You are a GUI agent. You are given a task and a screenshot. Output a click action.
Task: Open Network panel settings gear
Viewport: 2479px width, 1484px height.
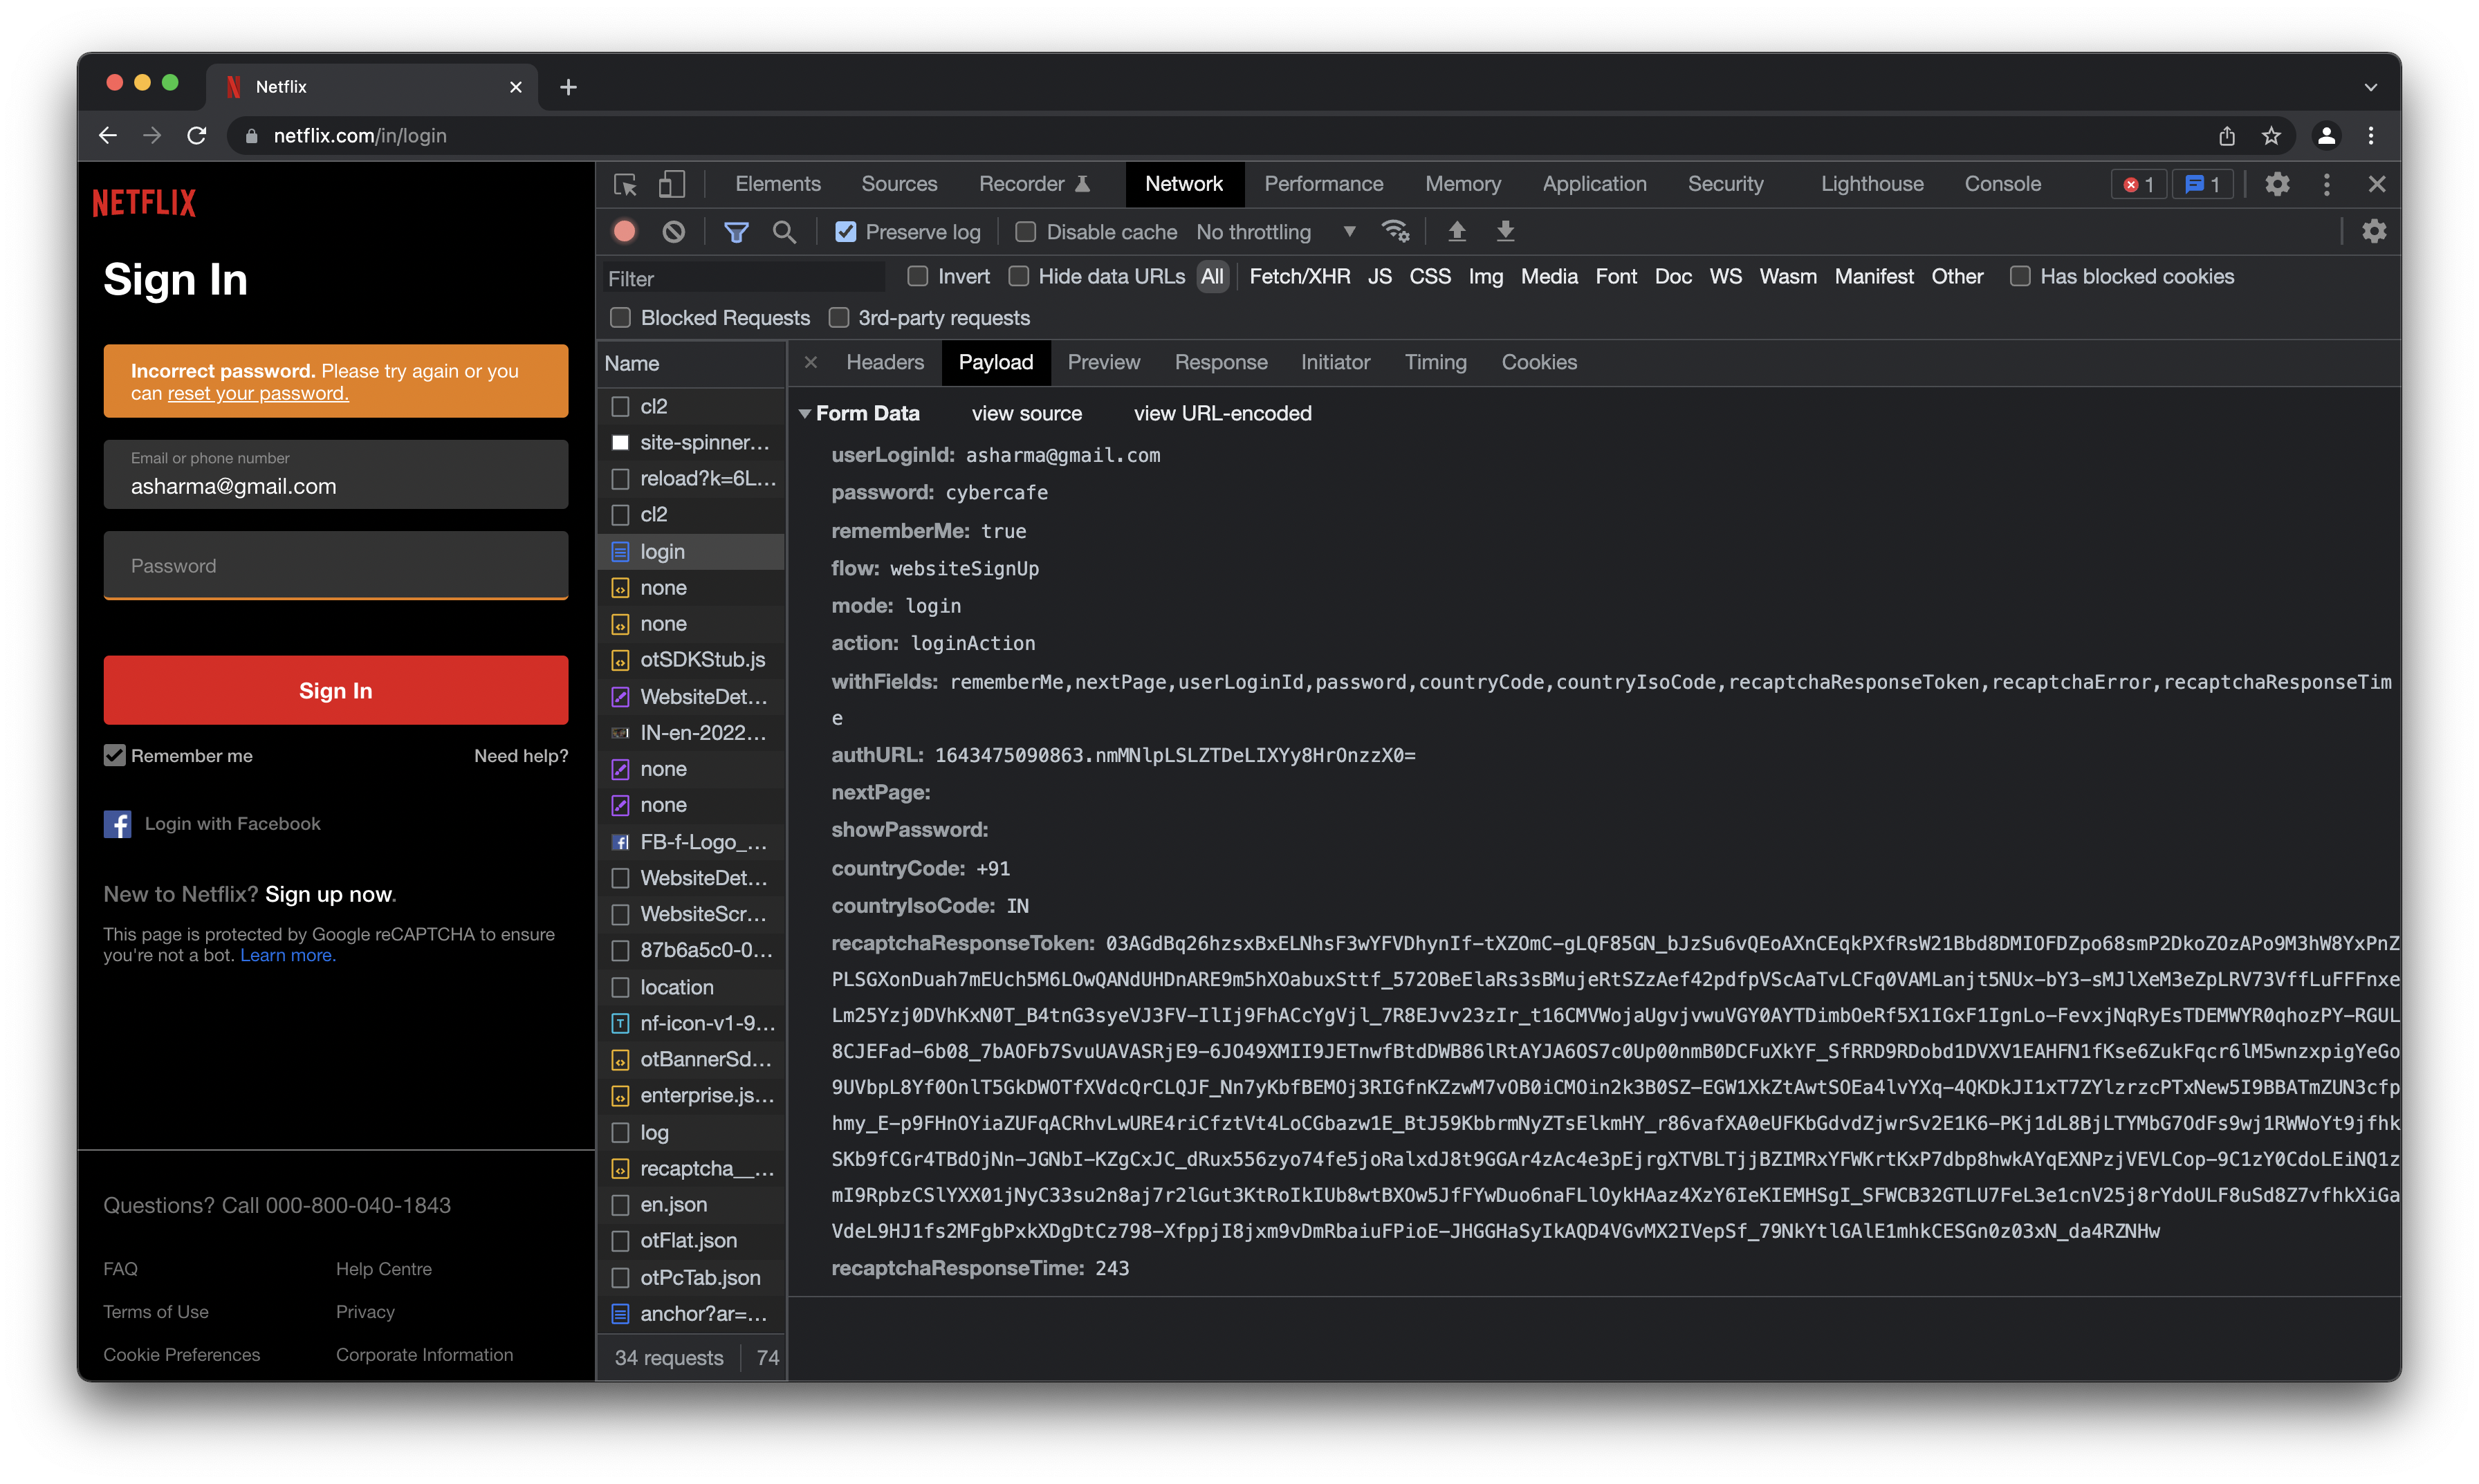2374,232
